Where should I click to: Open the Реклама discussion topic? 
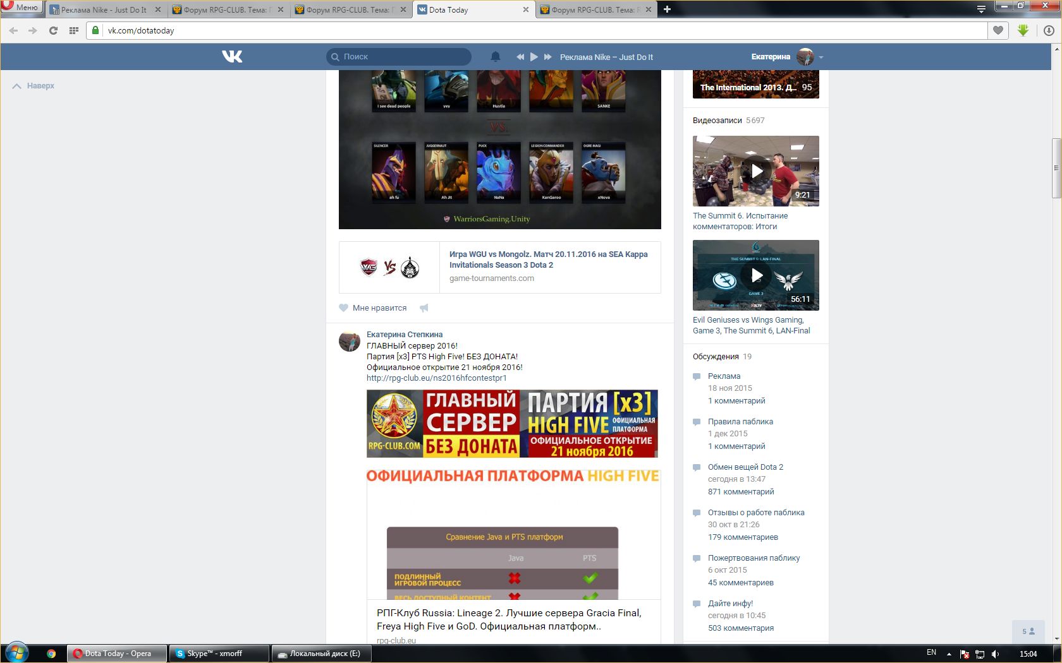pos(724,376)
